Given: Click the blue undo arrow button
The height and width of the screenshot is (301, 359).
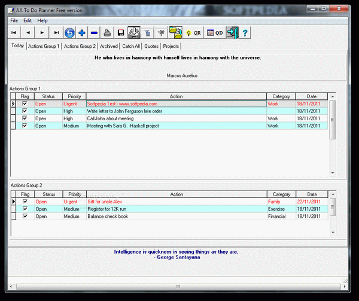Looking at the screenshot, I should (x=69, y=33).
